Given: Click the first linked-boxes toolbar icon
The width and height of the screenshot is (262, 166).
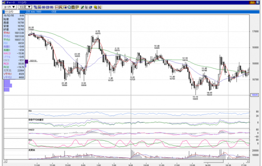Looking at the screenshot, I should [35, 7].
